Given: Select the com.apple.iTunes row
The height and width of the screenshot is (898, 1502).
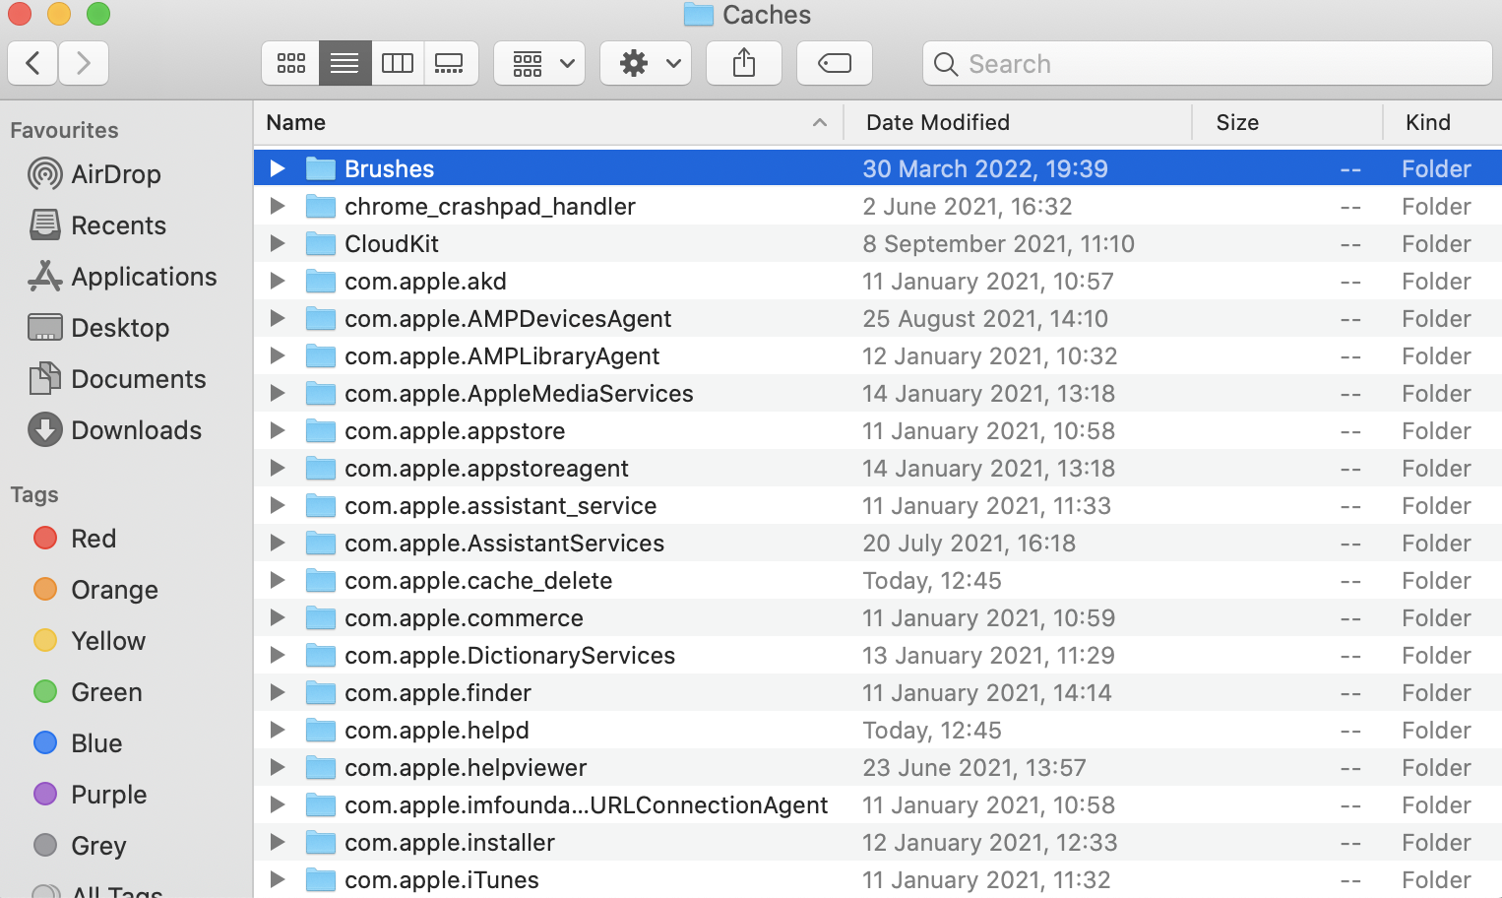Looking at the screenshot, I should pyautogui.click(x=878, y=880).
